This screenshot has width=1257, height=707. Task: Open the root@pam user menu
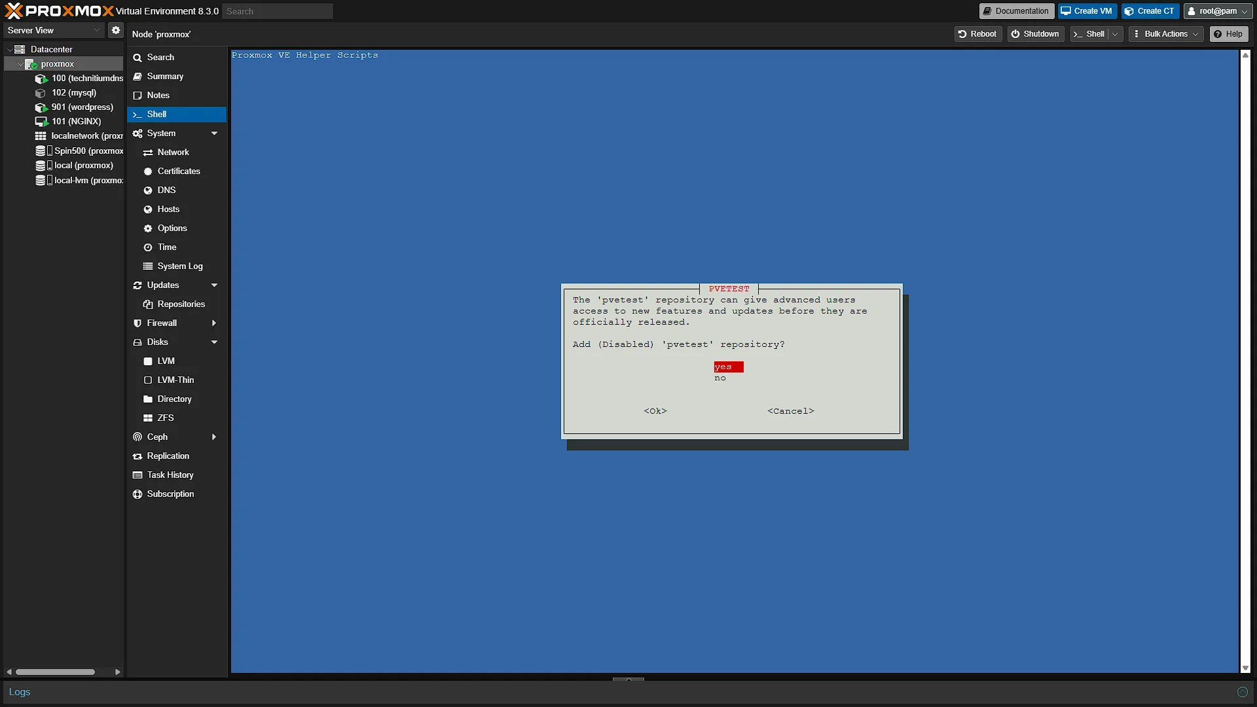pos(1218,11)
